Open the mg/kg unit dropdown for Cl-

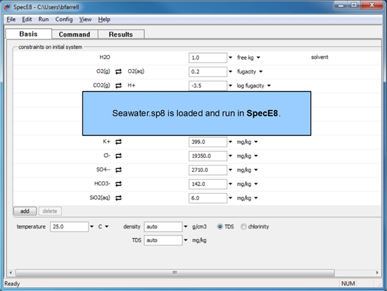click(x=256, y=156)
